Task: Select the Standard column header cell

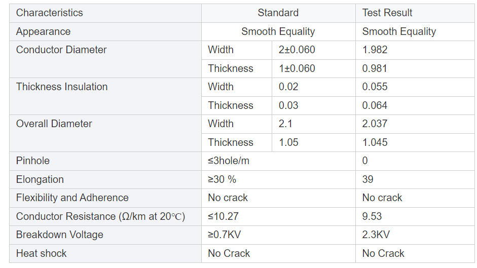Action: click(278, 13)
